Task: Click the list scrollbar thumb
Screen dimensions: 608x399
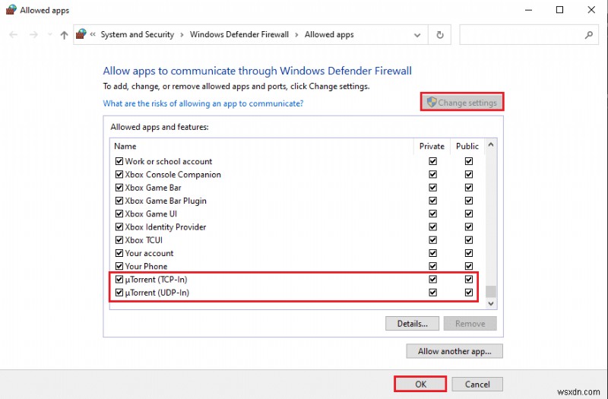Action: pos(491,291)
